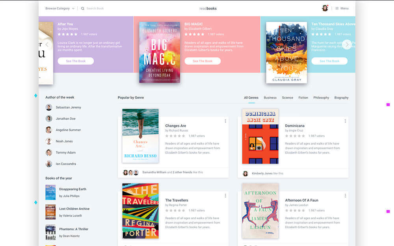Click the readbooks logo
This screenshot has width=394, height=246.
[x=208, y=9]
